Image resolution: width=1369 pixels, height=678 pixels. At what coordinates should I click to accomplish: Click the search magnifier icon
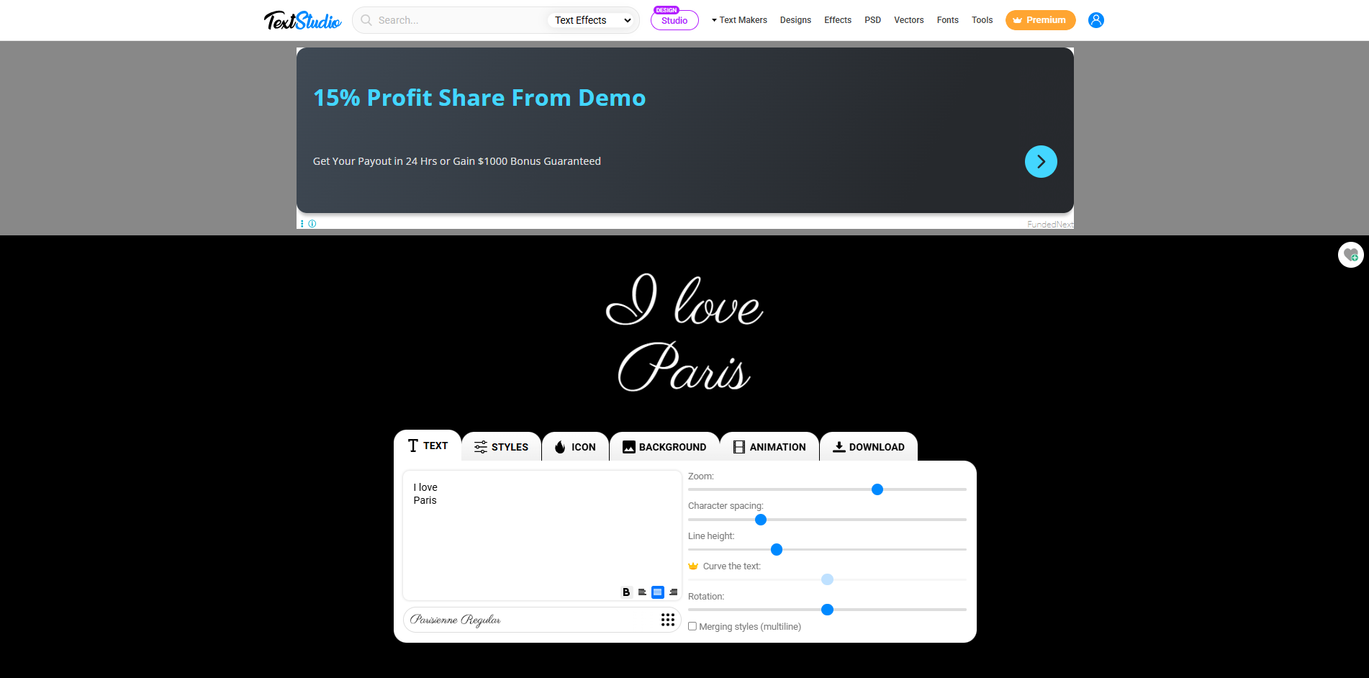pyautogui.click(x=366, y=20)
